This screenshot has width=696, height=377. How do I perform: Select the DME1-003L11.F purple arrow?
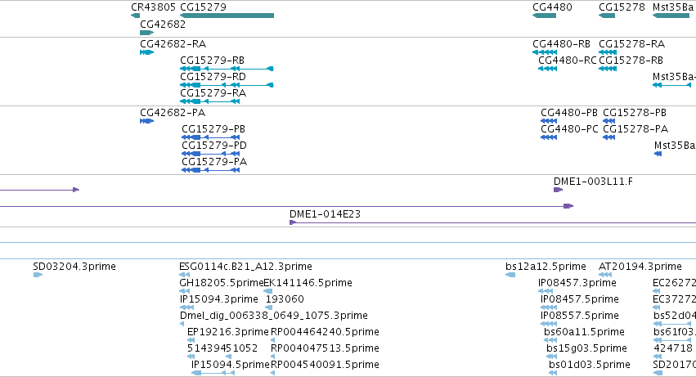559,190
